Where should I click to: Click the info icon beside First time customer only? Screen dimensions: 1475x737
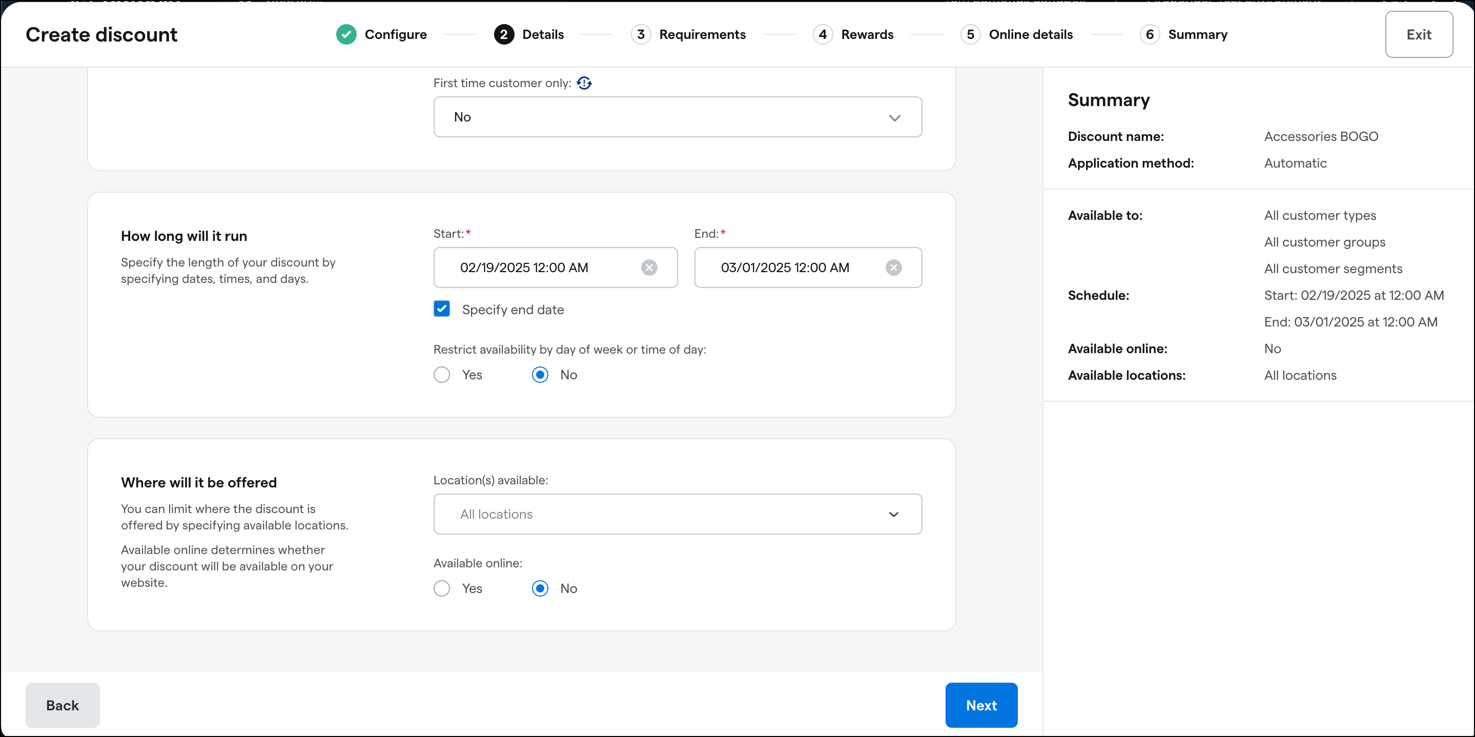[585, 83]
